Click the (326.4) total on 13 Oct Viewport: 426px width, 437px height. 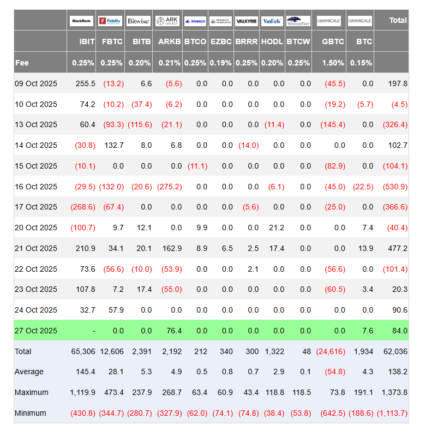[x=395, y=124]
